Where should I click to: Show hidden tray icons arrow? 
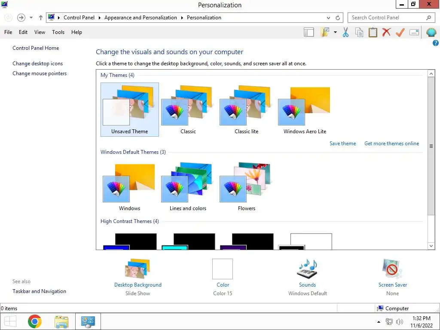coord(379,322)
